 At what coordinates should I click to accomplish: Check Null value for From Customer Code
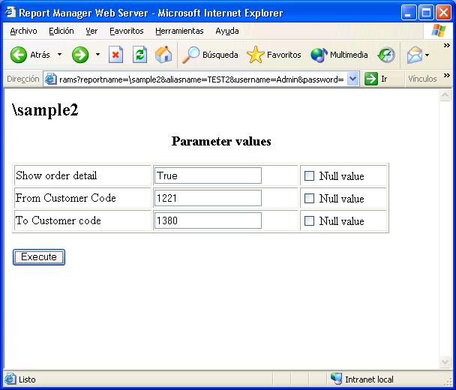309,198
